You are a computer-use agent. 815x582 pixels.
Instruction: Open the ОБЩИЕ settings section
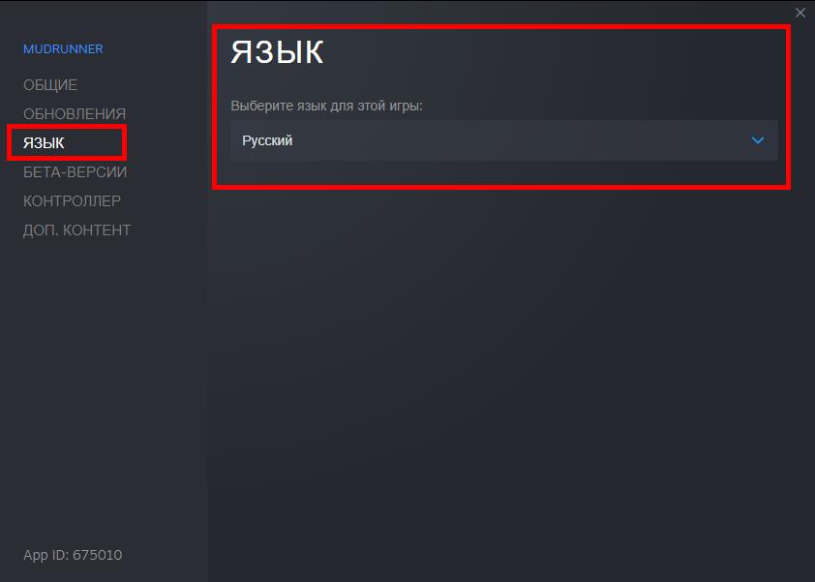coord(50,85)
